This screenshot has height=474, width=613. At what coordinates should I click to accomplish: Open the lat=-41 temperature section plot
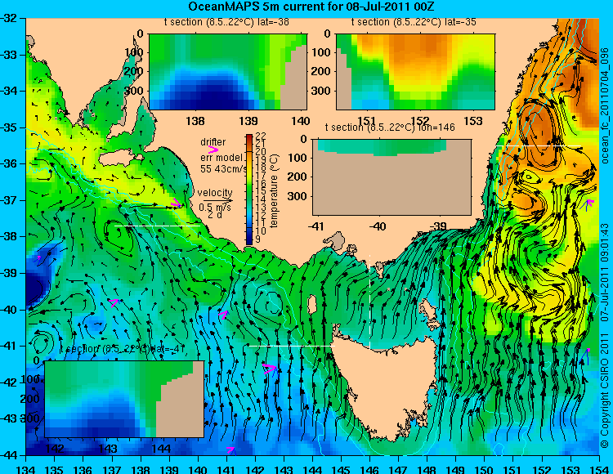click(124, 399)
